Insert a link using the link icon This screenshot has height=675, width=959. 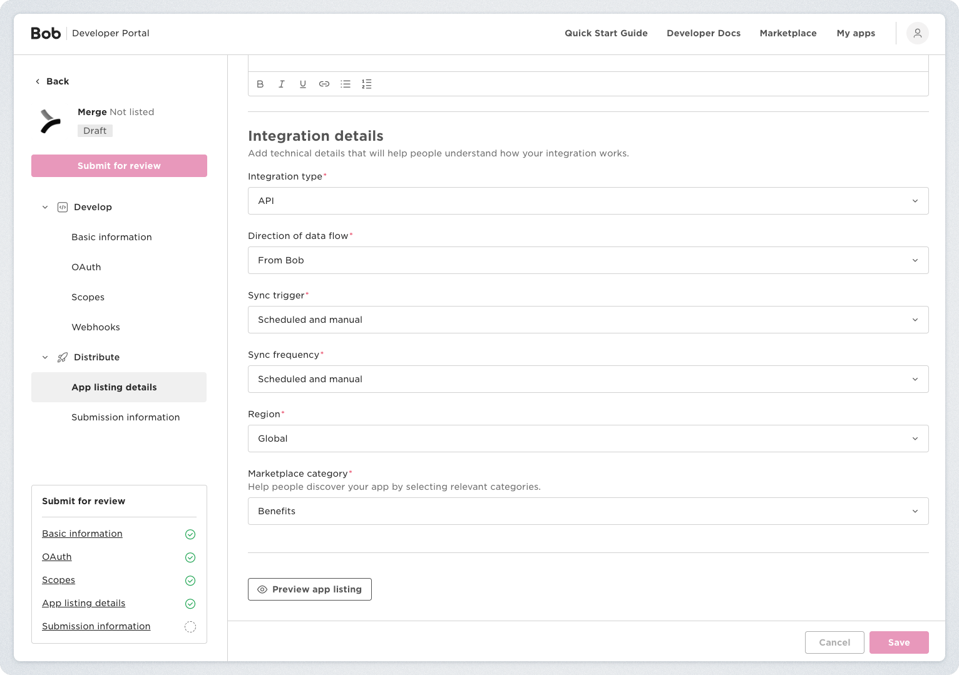pyautogui.click(x=324, y=84)
